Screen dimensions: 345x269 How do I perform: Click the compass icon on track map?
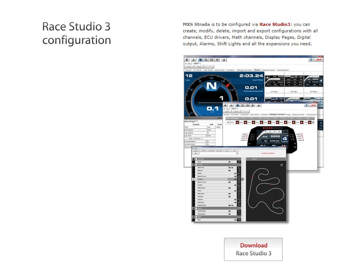point(281,165)
